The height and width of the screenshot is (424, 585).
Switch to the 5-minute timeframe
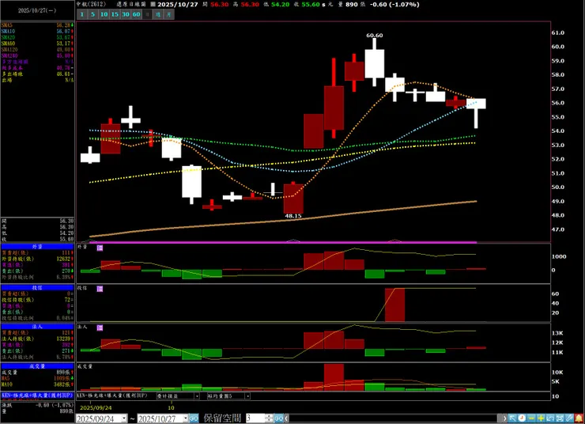[x=93, y=14]
